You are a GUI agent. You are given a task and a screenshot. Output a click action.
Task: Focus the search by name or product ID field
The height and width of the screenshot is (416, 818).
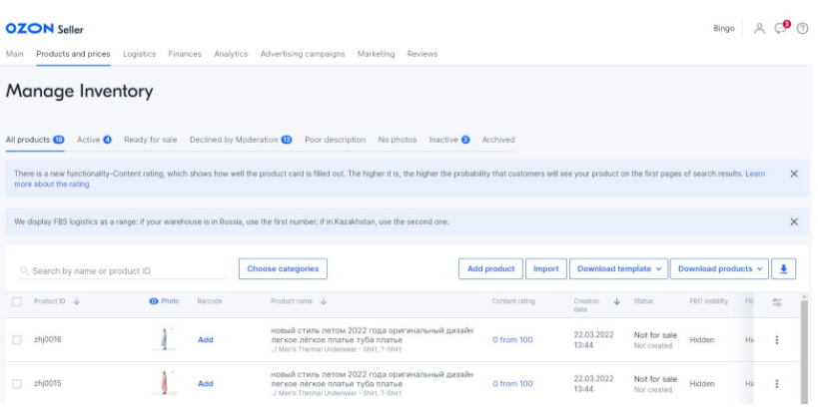125,270
